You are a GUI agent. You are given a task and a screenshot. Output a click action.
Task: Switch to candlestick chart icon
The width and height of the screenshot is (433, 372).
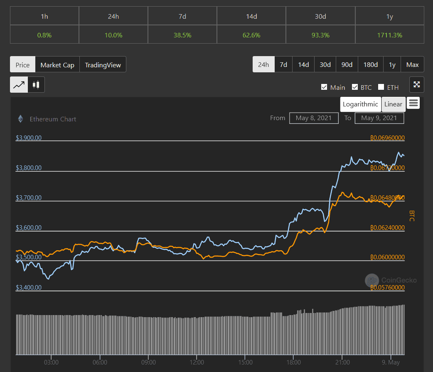36,85
